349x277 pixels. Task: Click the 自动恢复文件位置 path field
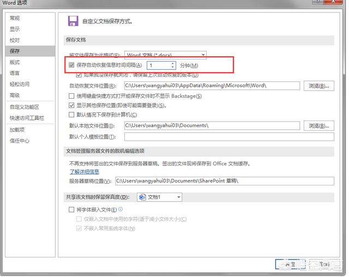point(212,86)
